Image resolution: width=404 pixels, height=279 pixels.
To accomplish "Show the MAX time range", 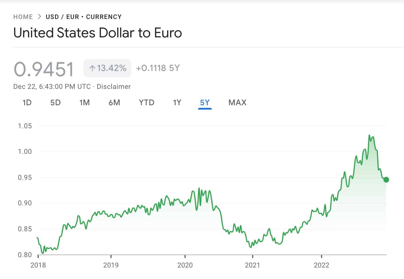I will point(237,103).
